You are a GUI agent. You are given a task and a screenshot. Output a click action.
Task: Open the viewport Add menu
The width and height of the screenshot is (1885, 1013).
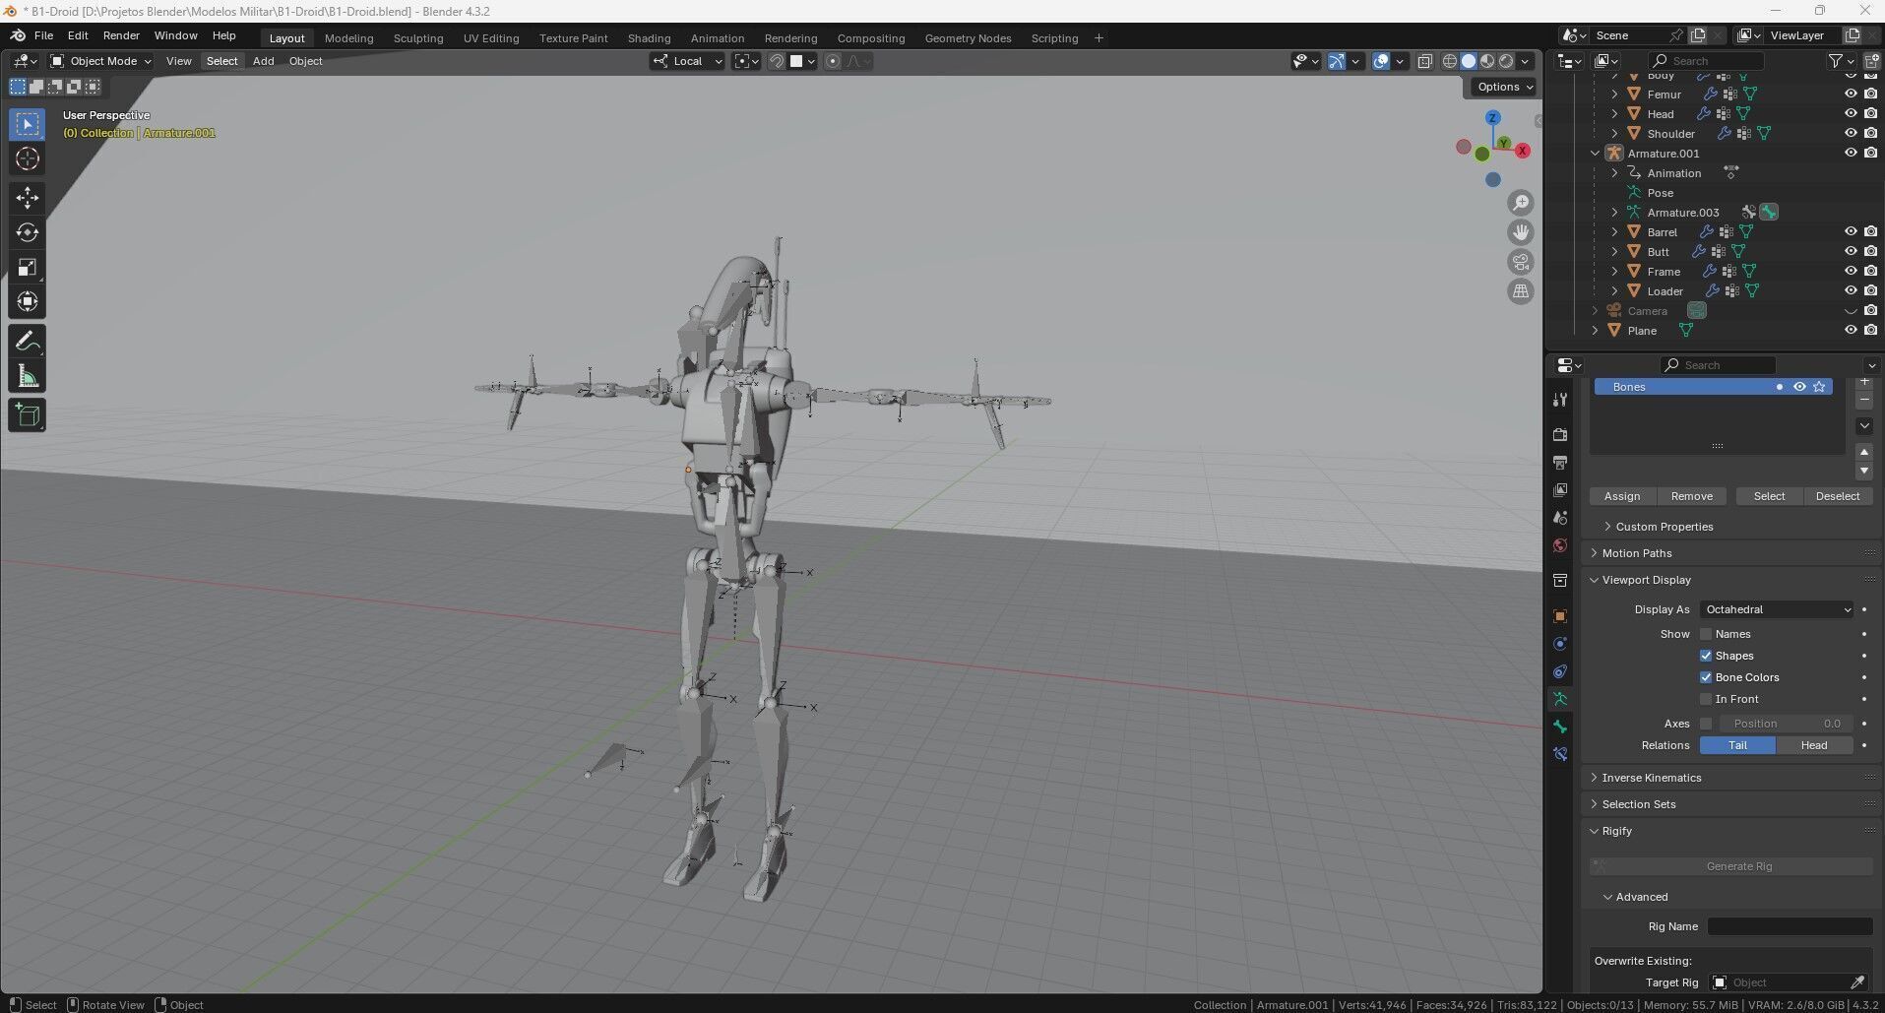tap(263, 61)
